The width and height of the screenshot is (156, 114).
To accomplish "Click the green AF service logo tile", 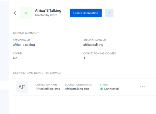I will pos(26,13).
